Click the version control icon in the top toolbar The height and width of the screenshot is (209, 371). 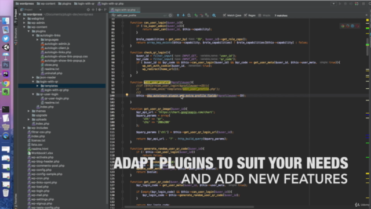click(x=357, y=4)
